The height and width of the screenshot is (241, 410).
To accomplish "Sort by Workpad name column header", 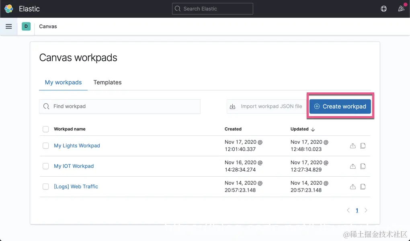I will coord(70,129).
